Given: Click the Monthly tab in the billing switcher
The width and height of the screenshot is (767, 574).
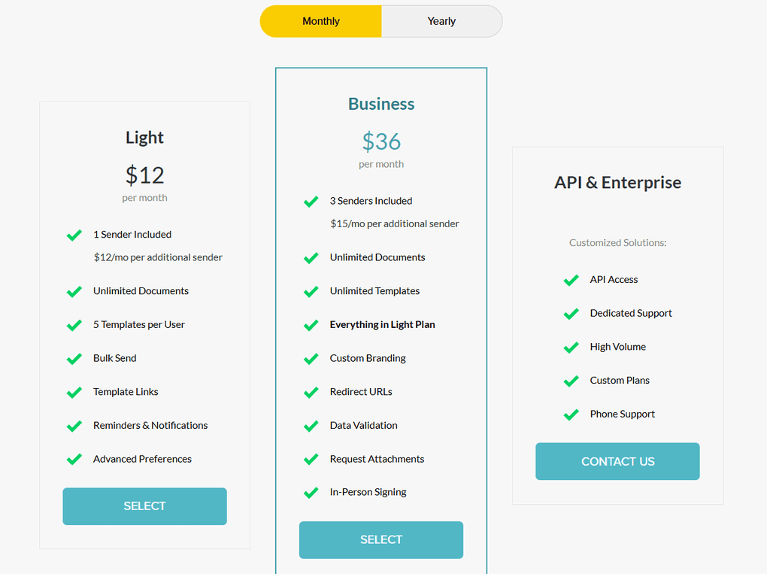Looking at the screenshot, I should 320,21.
